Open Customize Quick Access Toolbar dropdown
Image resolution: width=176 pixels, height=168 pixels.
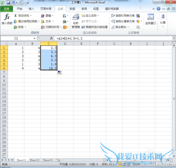tap(28, 3)
